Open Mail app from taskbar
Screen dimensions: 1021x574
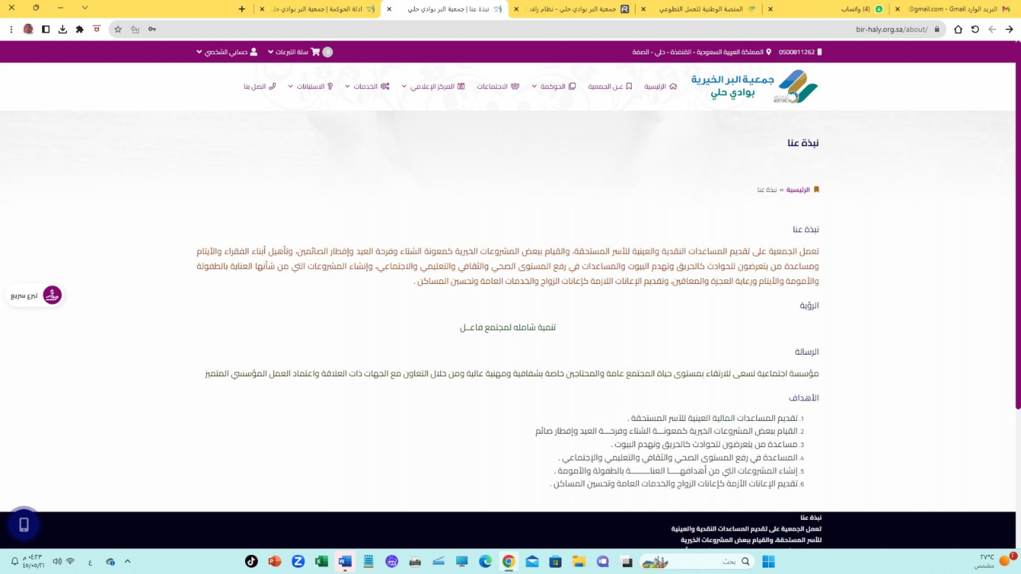532,562
